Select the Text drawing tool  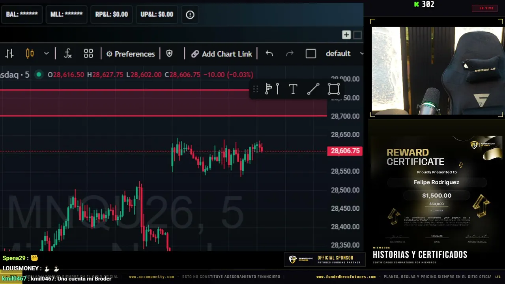point(293,89)
